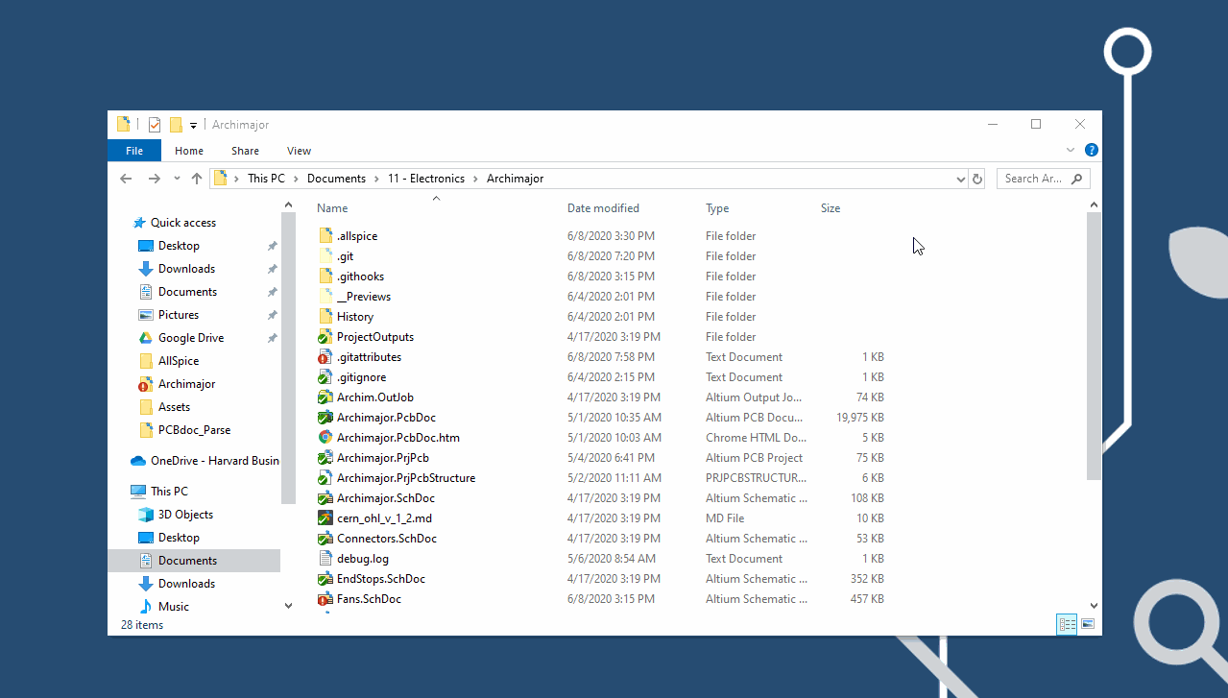Expand the chevron after Documents in path

377,179
